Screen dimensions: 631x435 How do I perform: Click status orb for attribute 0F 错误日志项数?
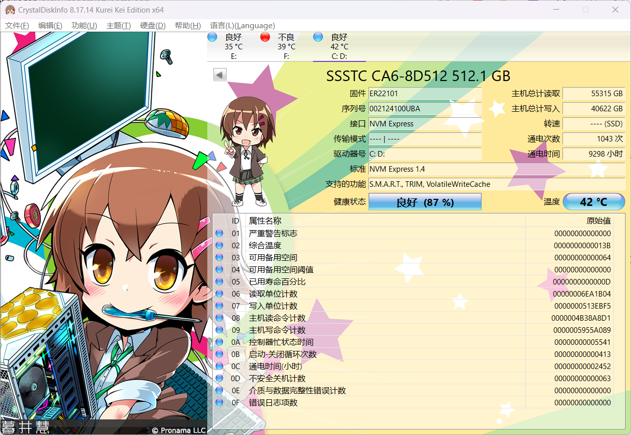pyautogui.click(x=219, y=403)
